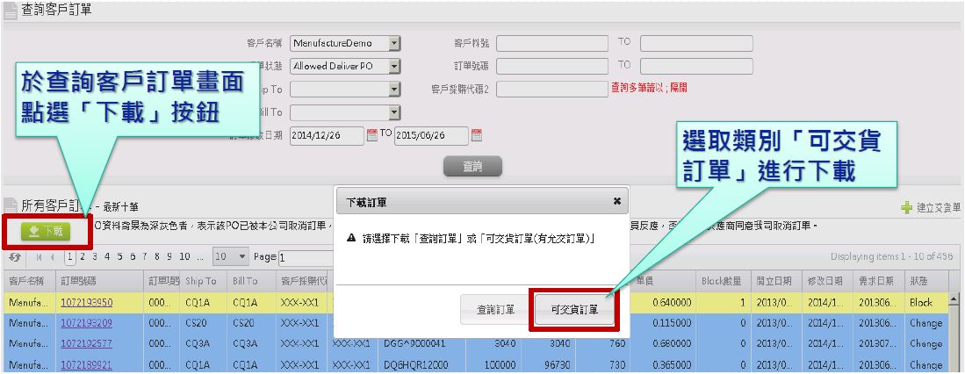Open order number link 1072193850
The height and width of the screenshot is (374, 965).
click(86, 302)
